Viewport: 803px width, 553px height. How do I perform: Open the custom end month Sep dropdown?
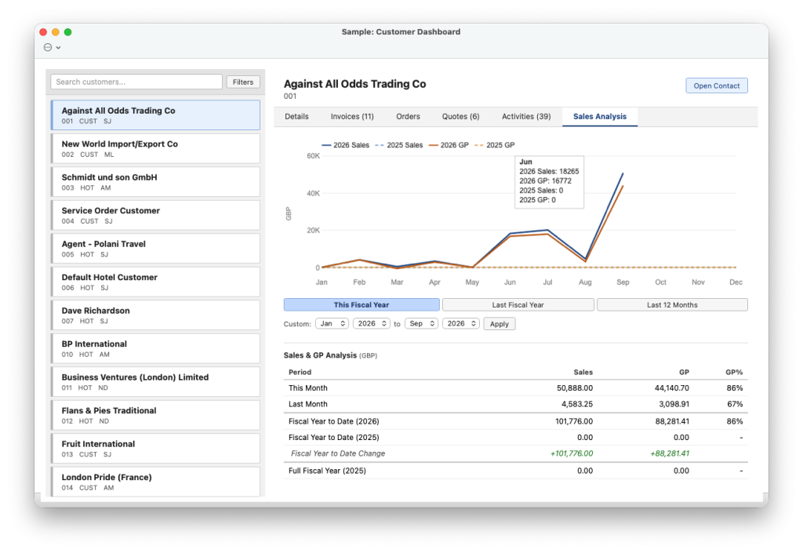[421, 324]
